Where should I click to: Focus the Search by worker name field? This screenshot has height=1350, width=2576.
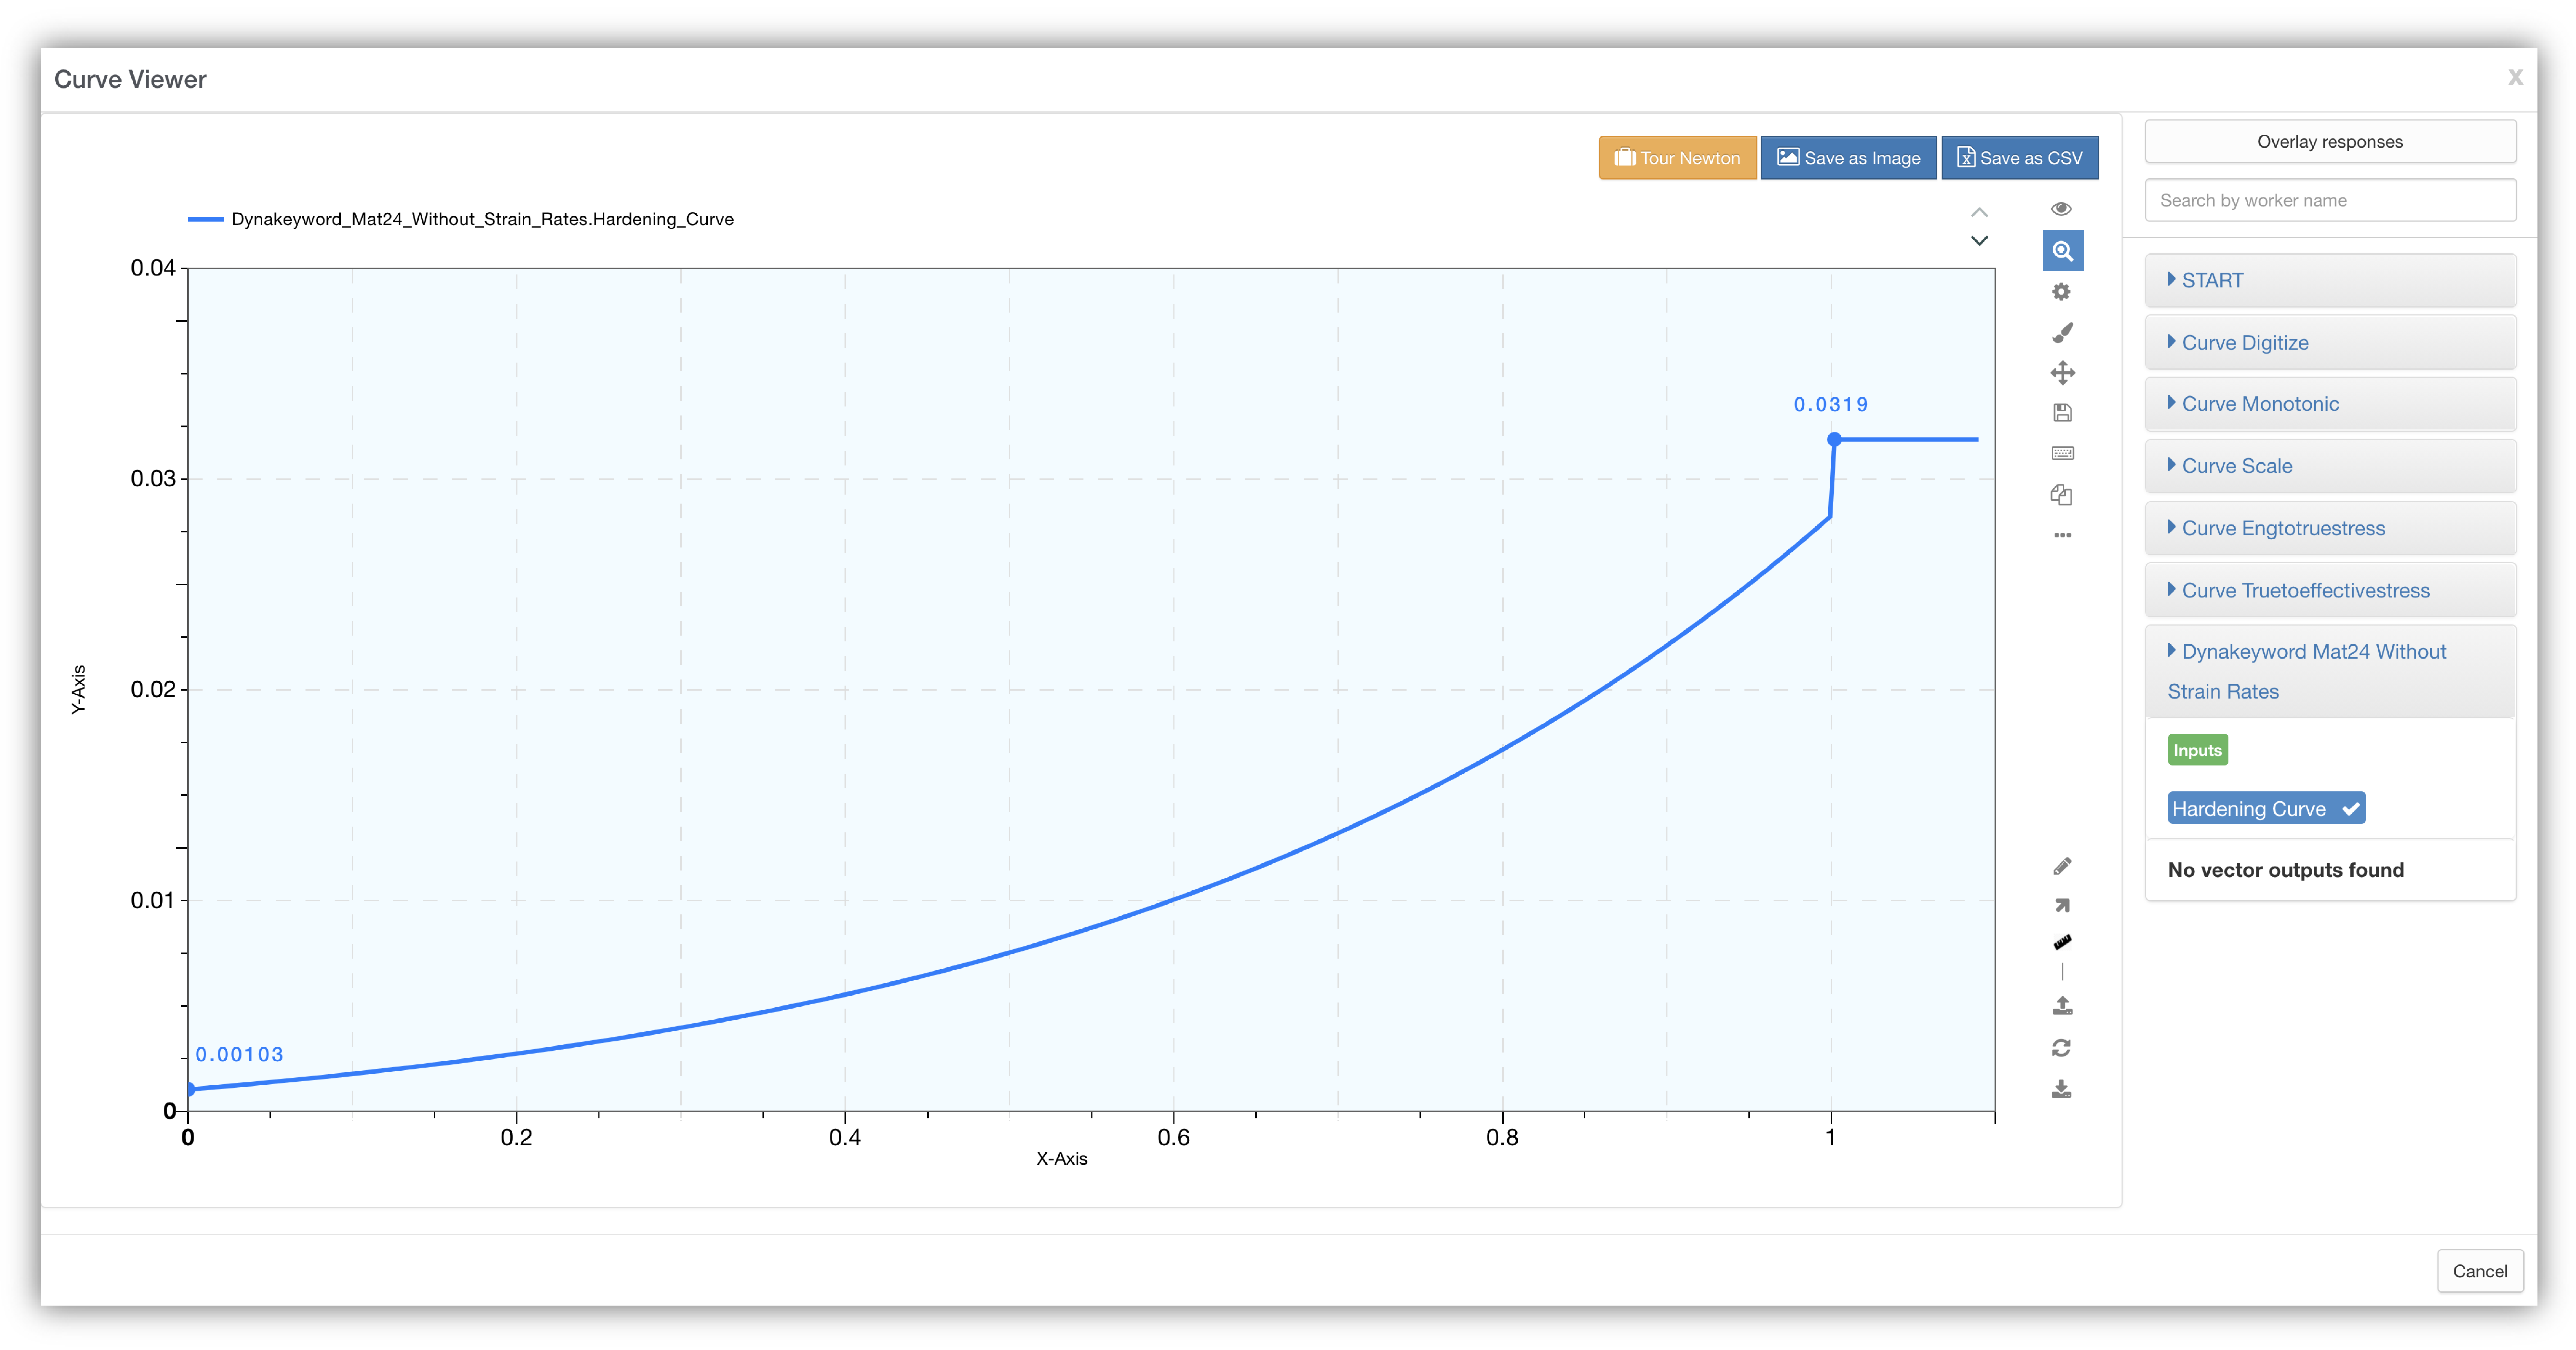[x=2329, y=200]
